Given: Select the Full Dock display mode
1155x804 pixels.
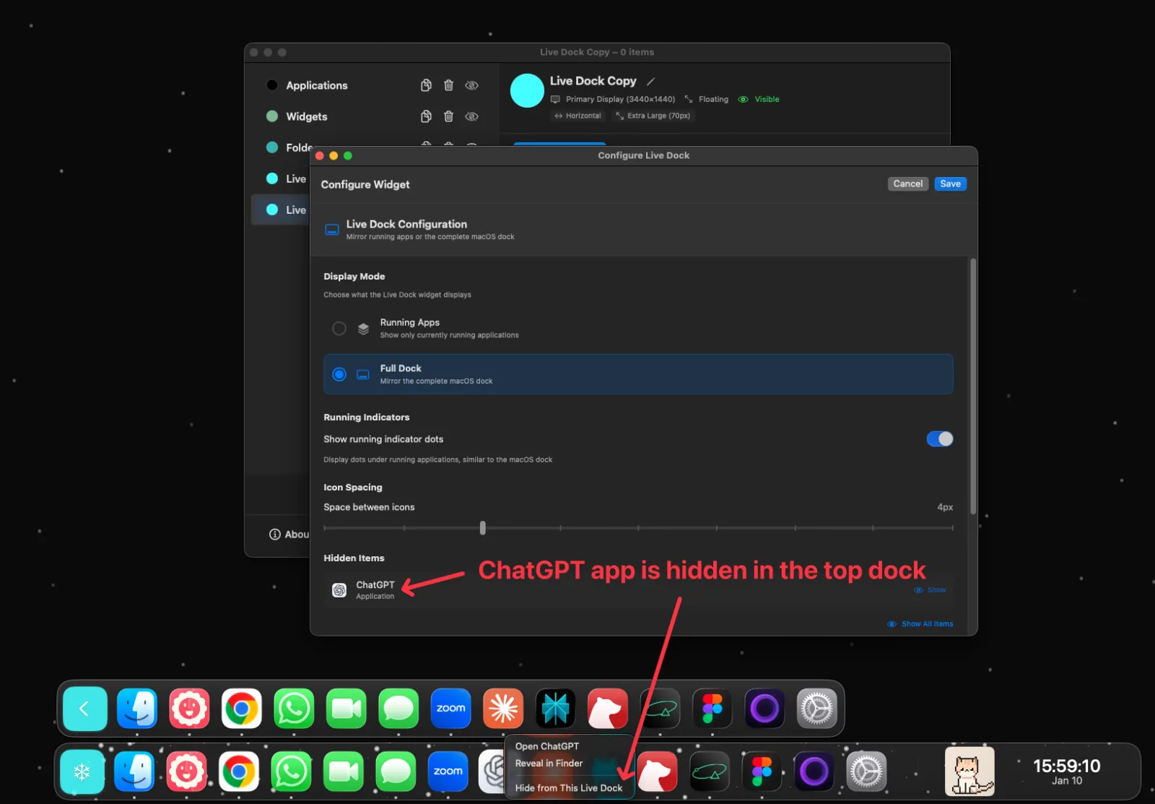Looking at the screenshot, I should (638, 374).
